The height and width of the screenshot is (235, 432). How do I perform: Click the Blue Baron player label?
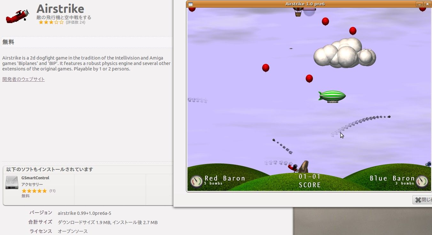click(392, 178)
